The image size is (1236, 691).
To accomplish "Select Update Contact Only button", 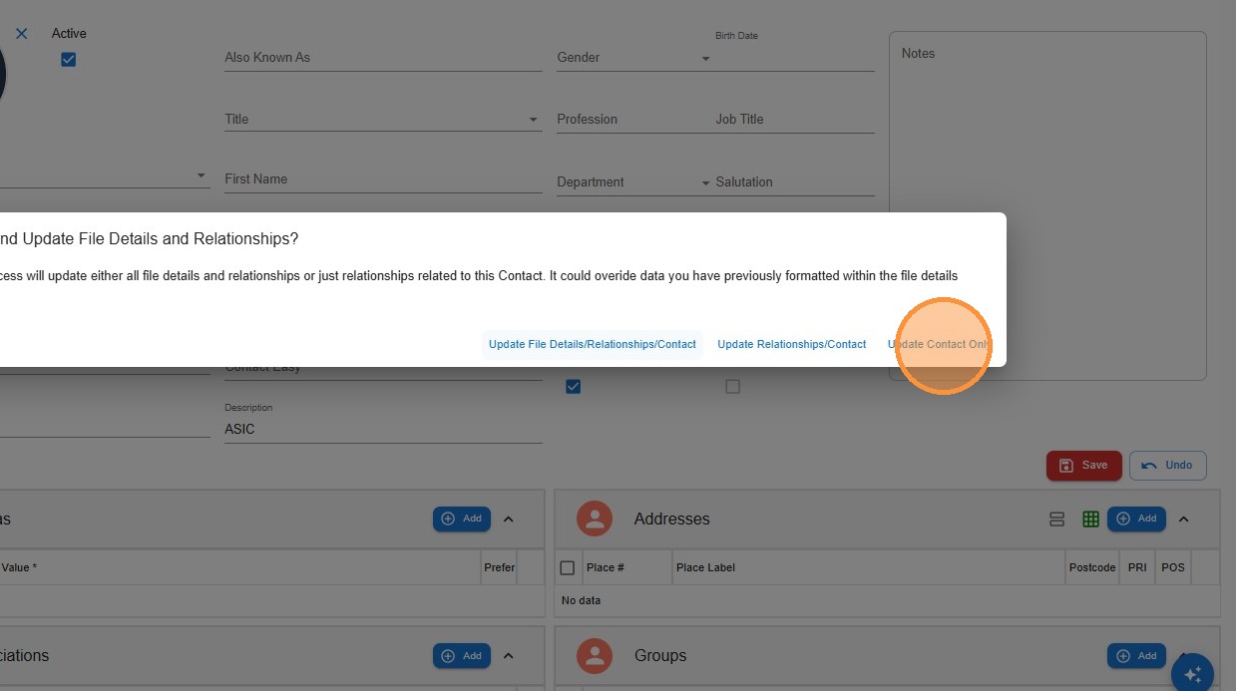I will [939, 344].
